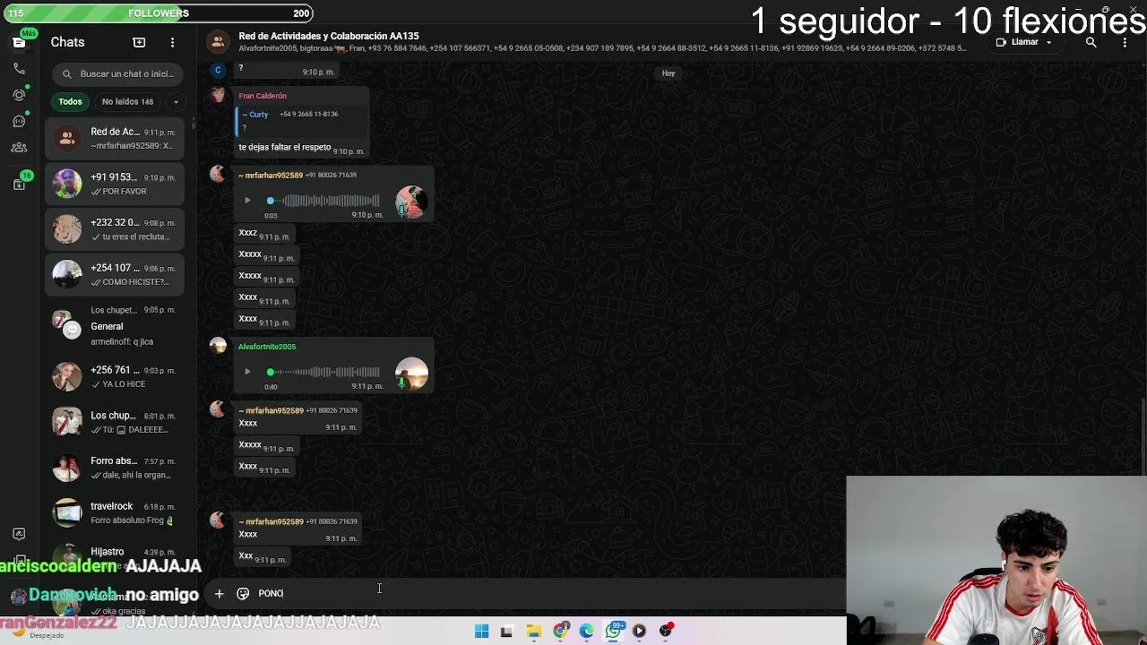Click mrfarhan952589's voice message profile thumbnail

tap(411, 202)
